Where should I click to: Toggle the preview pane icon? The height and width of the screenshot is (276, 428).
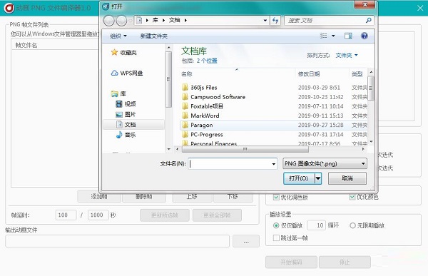(x=348, y=36)
